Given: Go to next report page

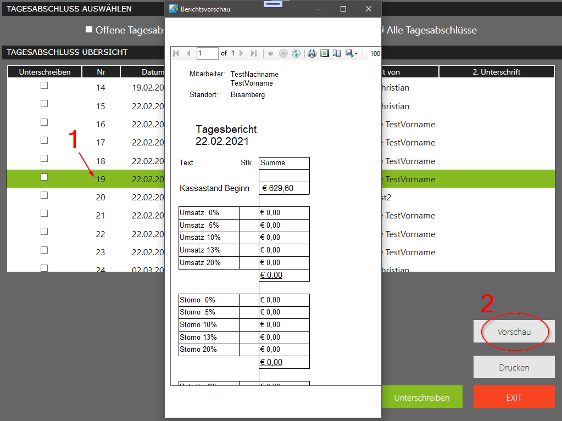Looking at the screenshot, I should click(x=241, y=53).
